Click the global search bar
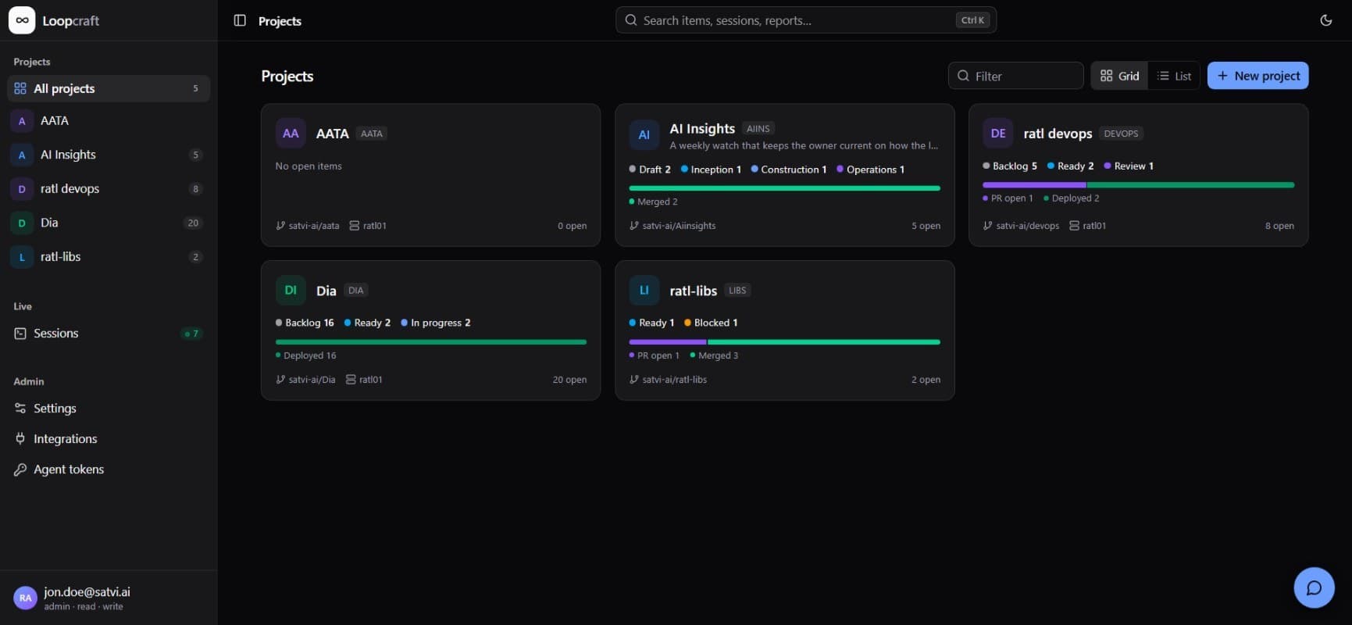1352x625 pixels. [x=805, y=20]
